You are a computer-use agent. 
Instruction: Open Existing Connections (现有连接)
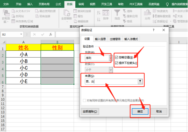coord(43,16)
